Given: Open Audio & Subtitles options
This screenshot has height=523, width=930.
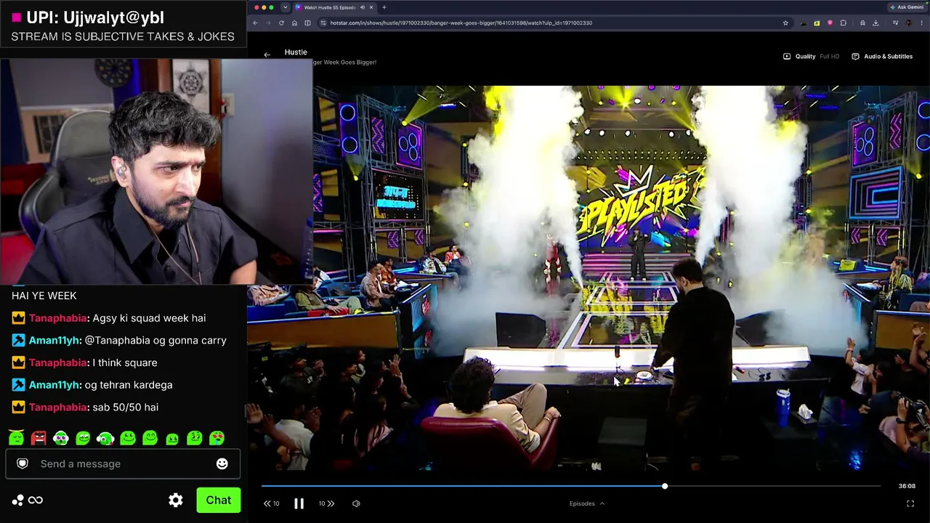Looking at the screenshot, I should (882, 56).
